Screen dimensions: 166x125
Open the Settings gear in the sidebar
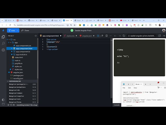pyautogui.click(x=3, y=50)
